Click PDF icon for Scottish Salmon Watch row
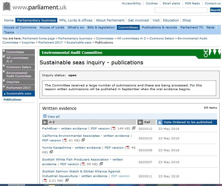This screenshot has width=222, height=186. click(45, 180)
